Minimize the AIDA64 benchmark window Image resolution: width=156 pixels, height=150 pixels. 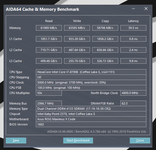tap(133, 9)
